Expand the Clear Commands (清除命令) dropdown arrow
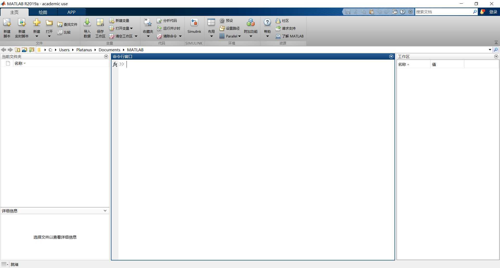The image size is (500, 268). point(180,36)
